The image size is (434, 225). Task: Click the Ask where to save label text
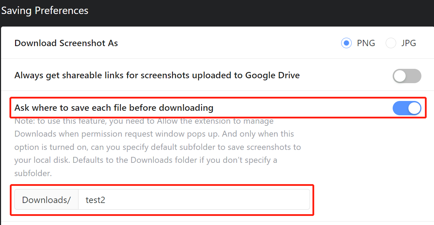[x=114, y=108]
